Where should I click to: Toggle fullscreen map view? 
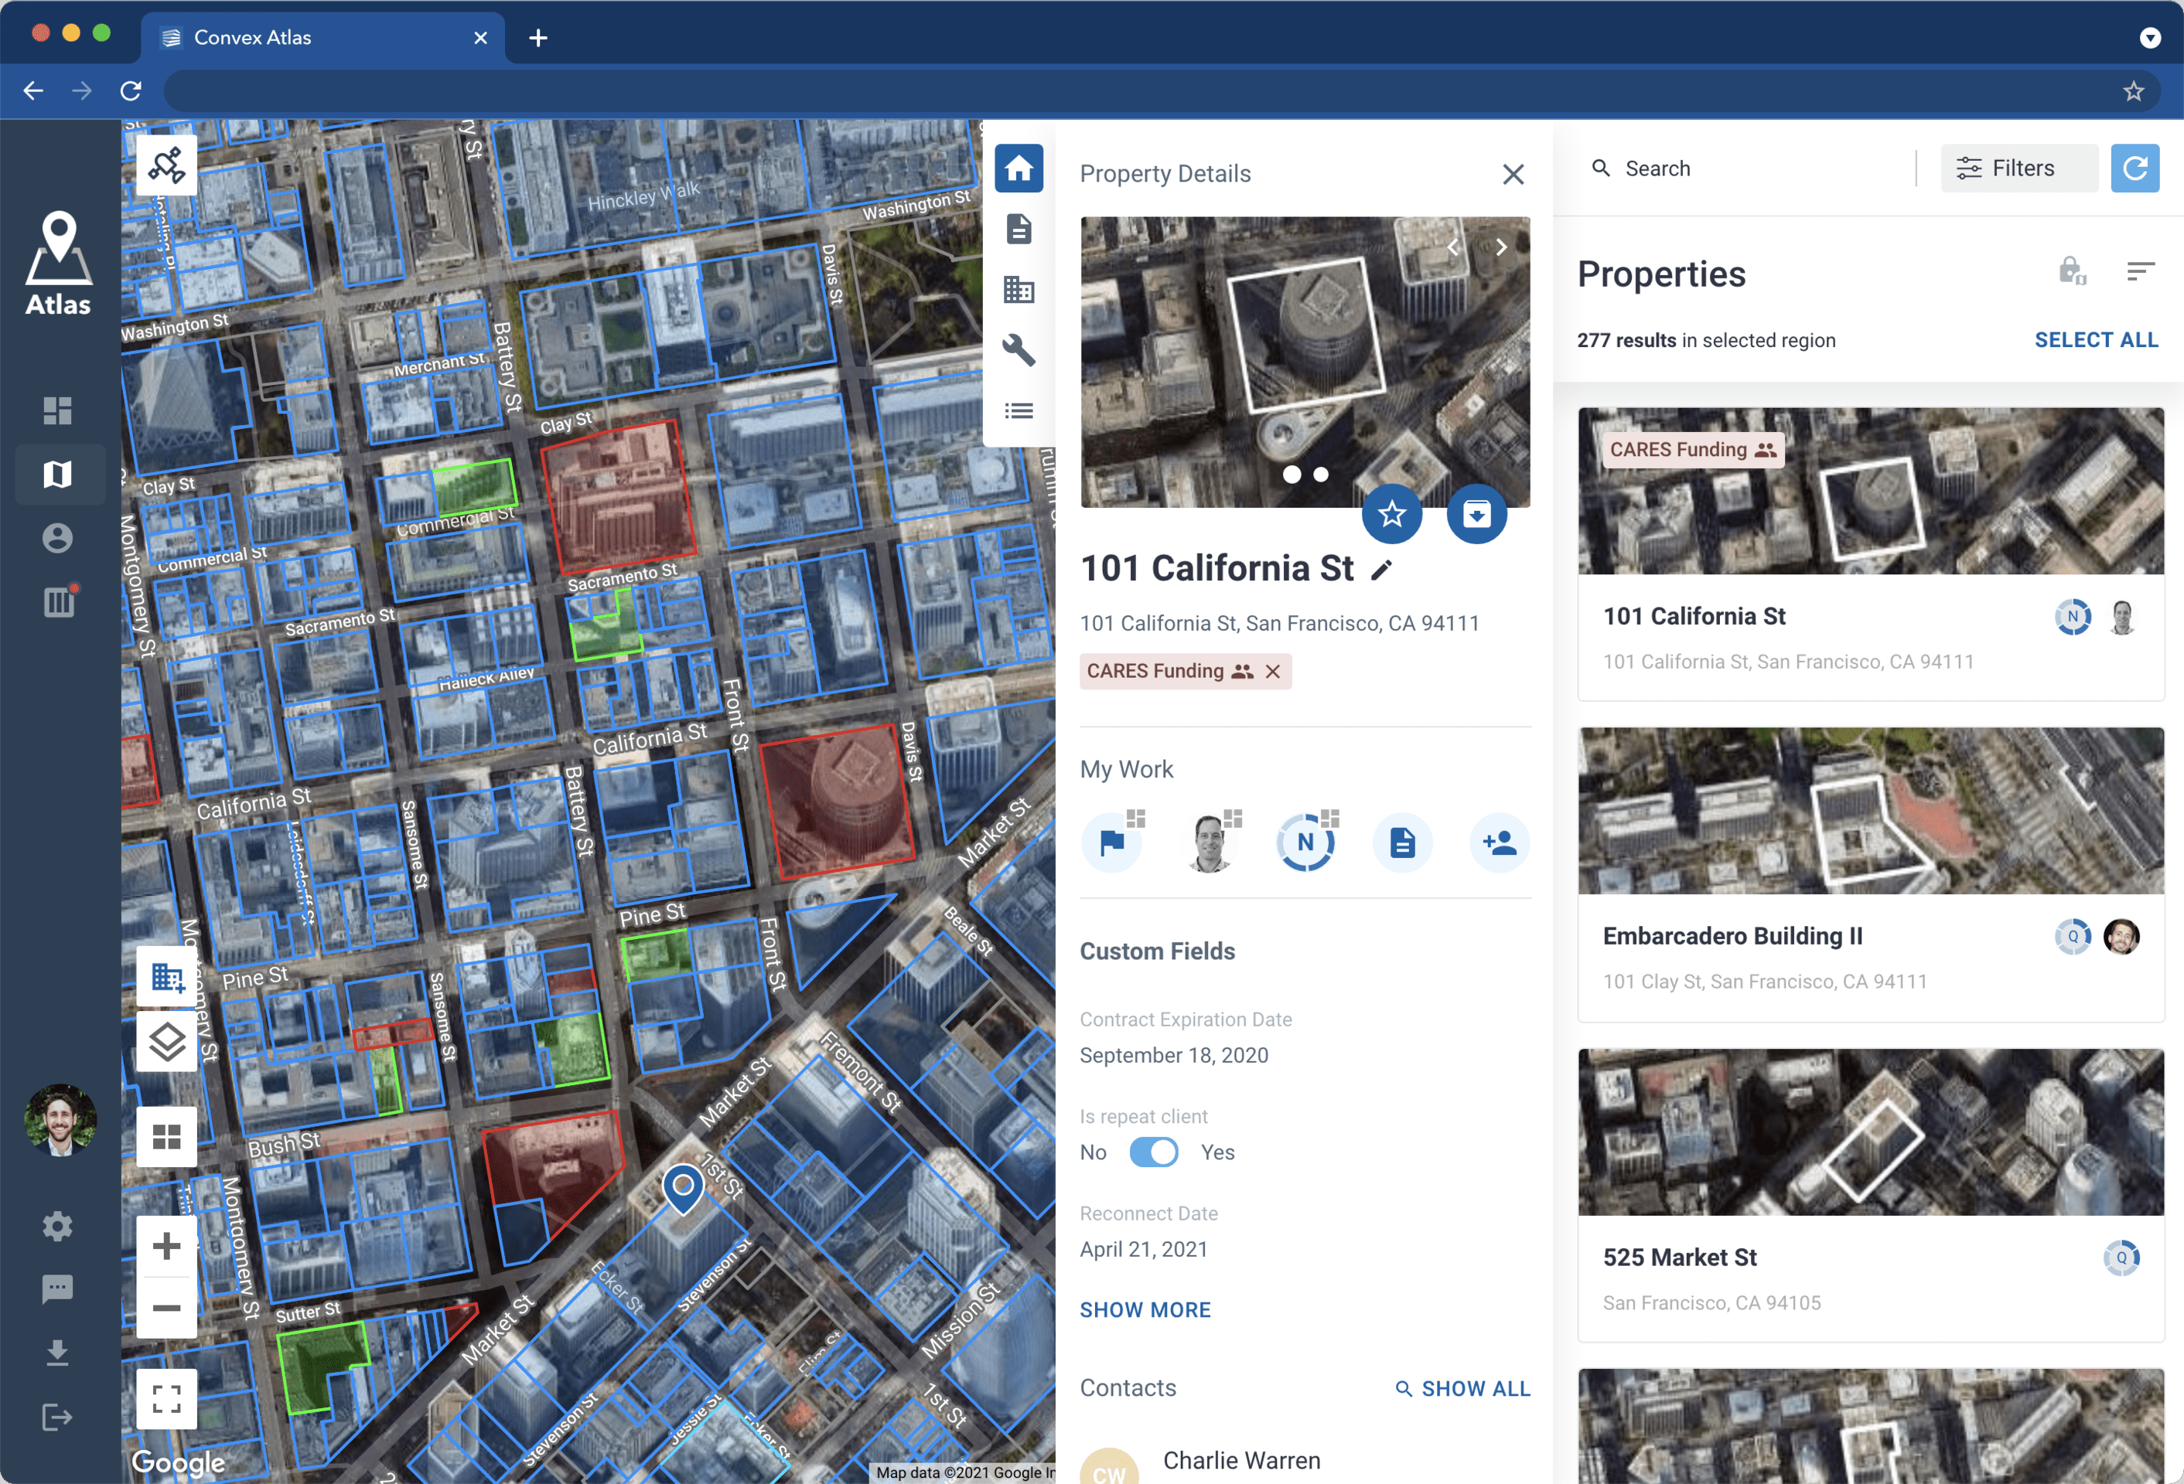(x=166, y=1398)
